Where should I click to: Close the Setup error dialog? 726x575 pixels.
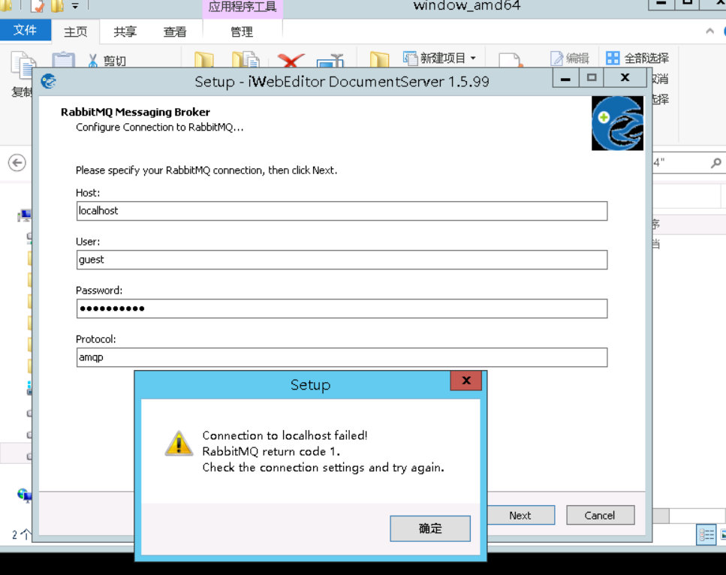click(x=465, y=381)
